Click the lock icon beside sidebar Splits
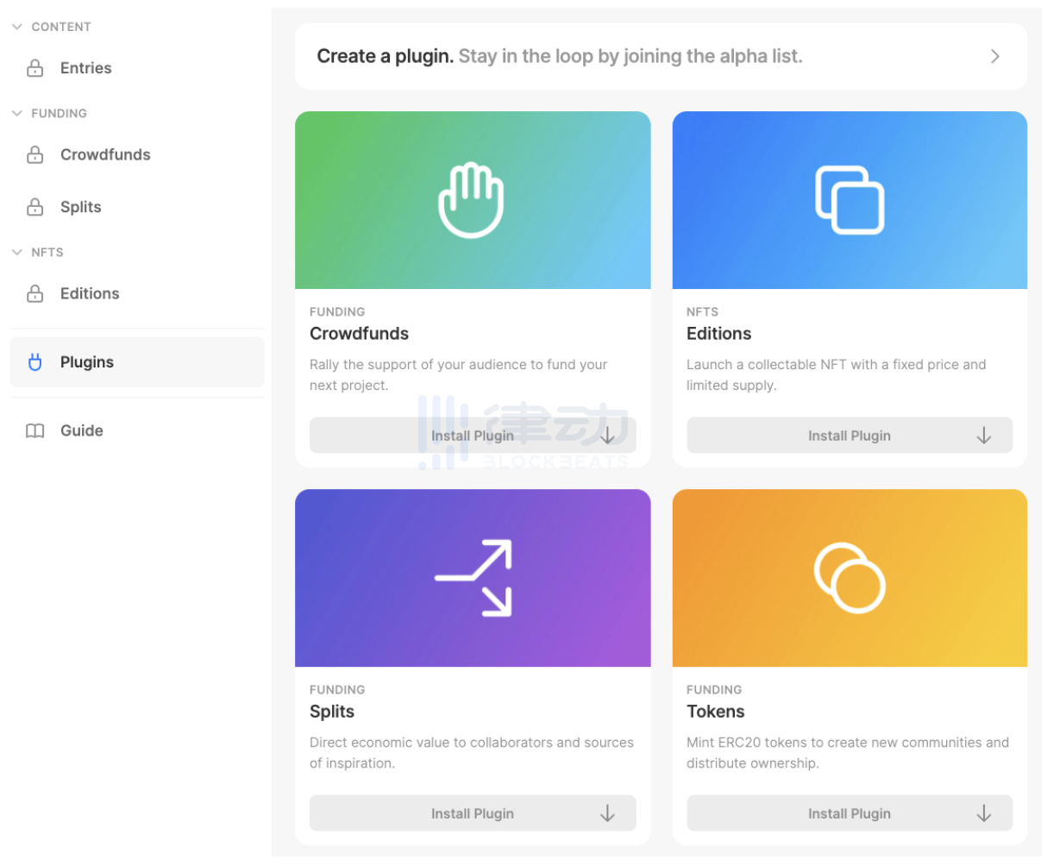The width and height of the screenshot is (1047, 866). click(34, 207)
